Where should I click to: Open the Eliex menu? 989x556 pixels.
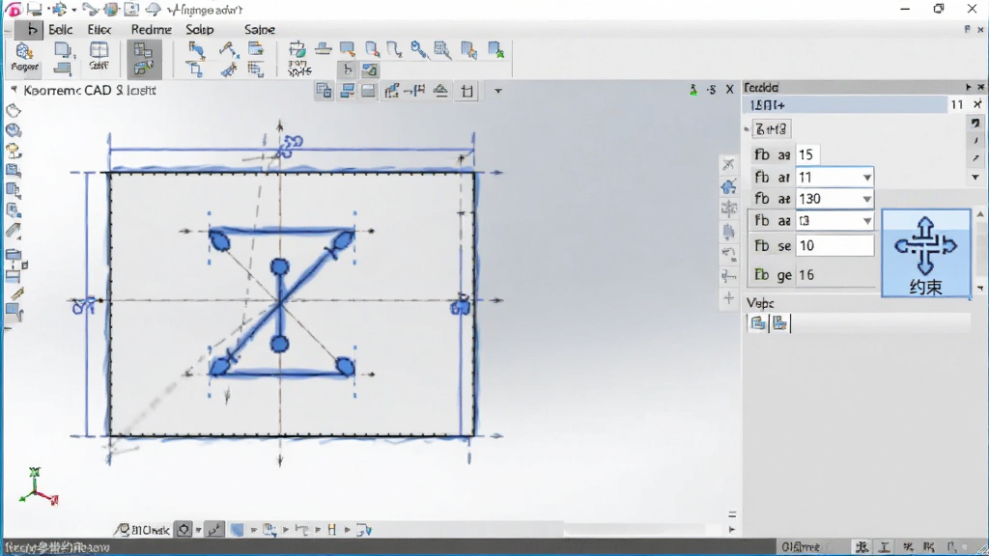tap(99, 30)
